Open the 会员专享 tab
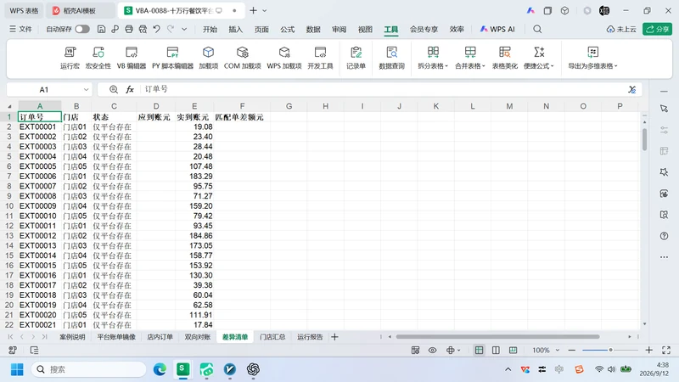Viewport: 679px width, 382px height. (424, 29)
